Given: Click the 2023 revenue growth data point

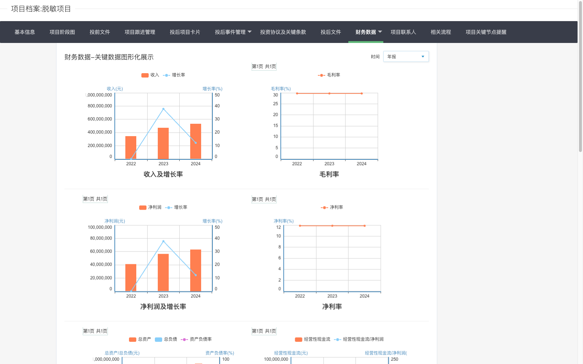Looking at the screenshot, I should point(163,109).
